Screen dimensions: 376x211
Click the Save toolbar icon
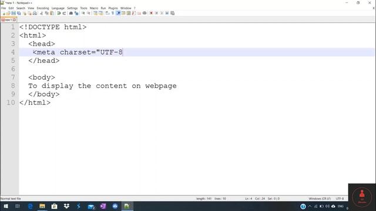coord(14,13)
